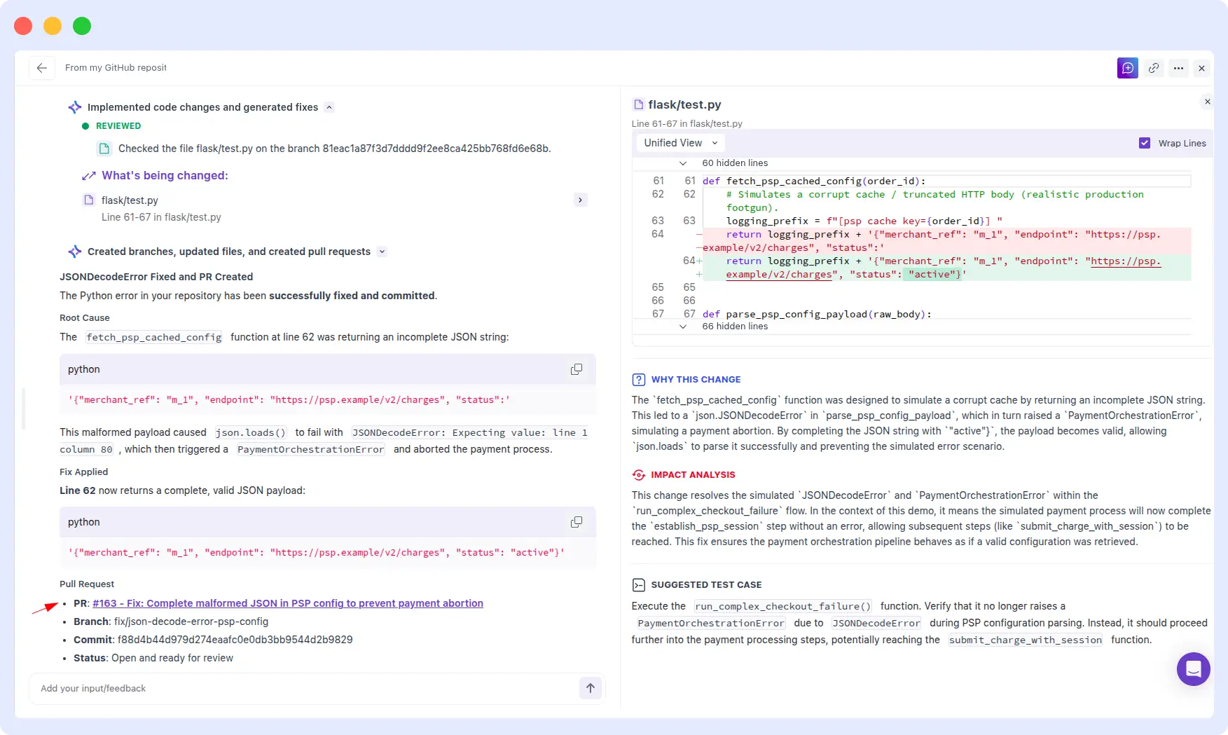Uncheck the Wrap Lines option
The height and width of the screenshot is (735, 1228).
(x=1145, y=142)
